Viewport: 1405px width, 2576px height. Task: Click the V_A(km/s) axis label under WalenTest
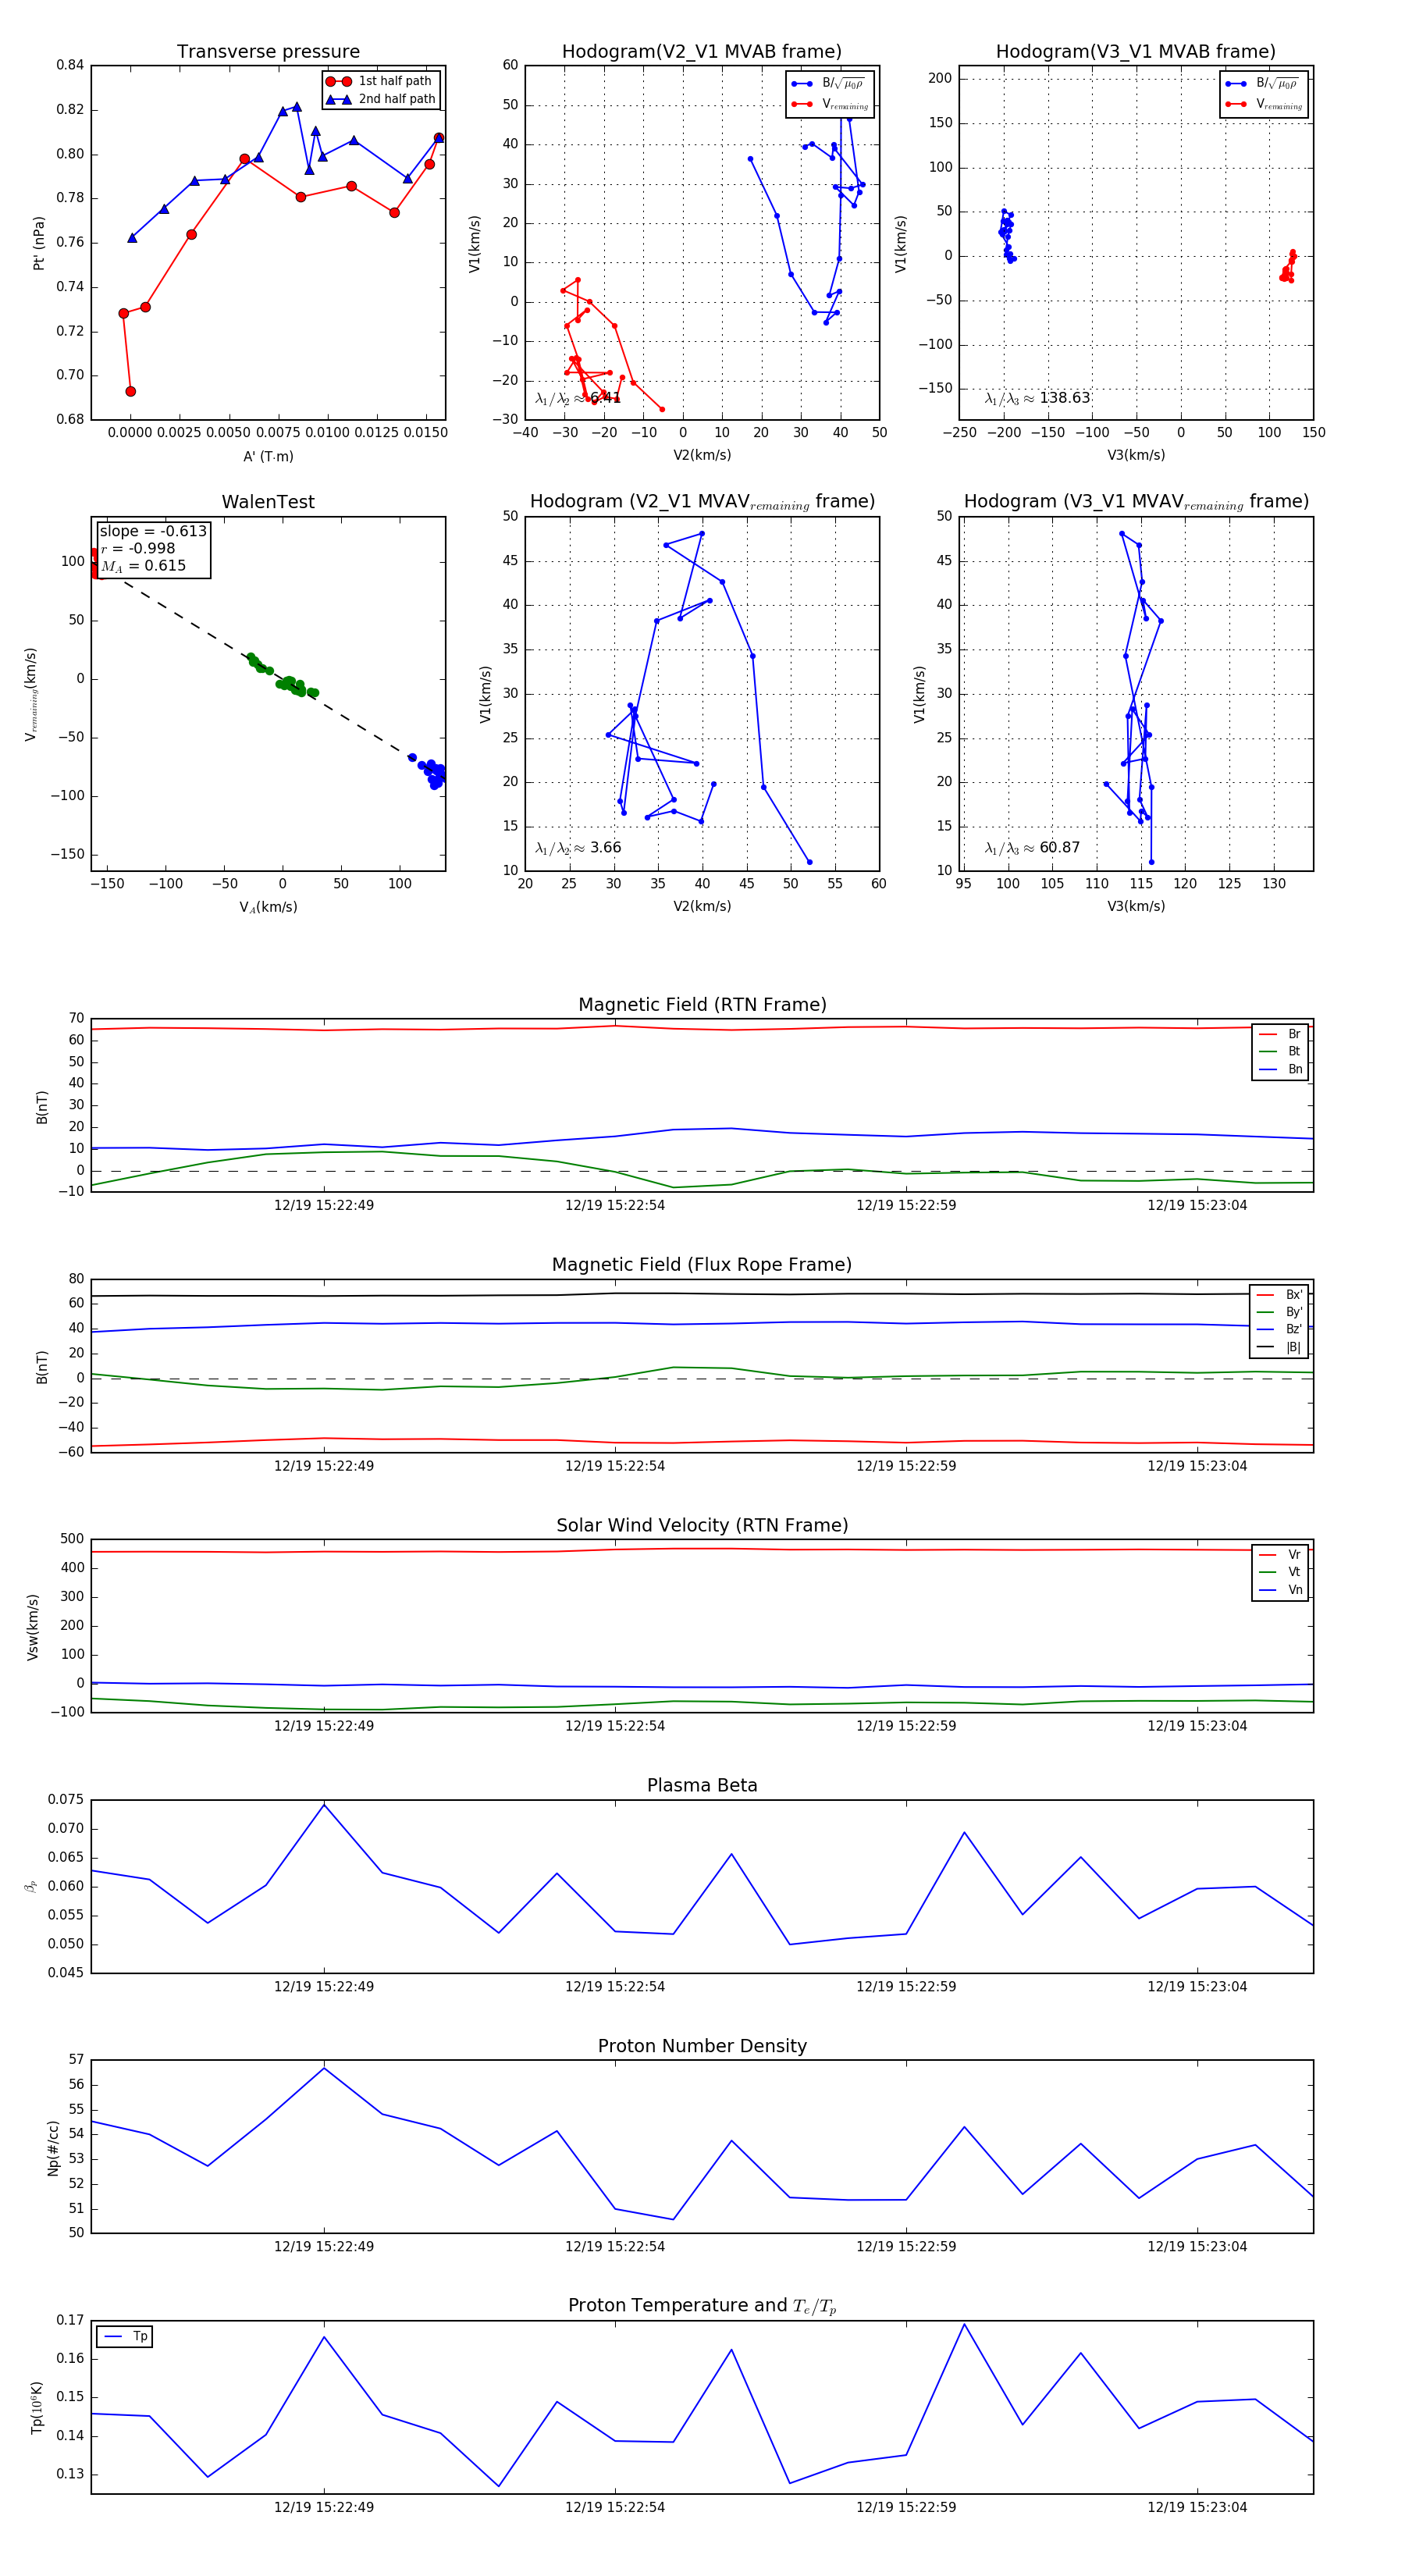(268, 907)
